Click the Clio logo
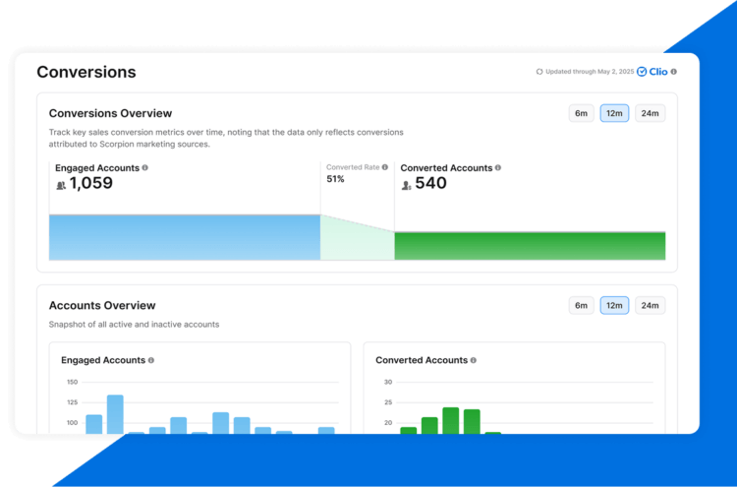 pyautogui.click(x=652, y=72)
